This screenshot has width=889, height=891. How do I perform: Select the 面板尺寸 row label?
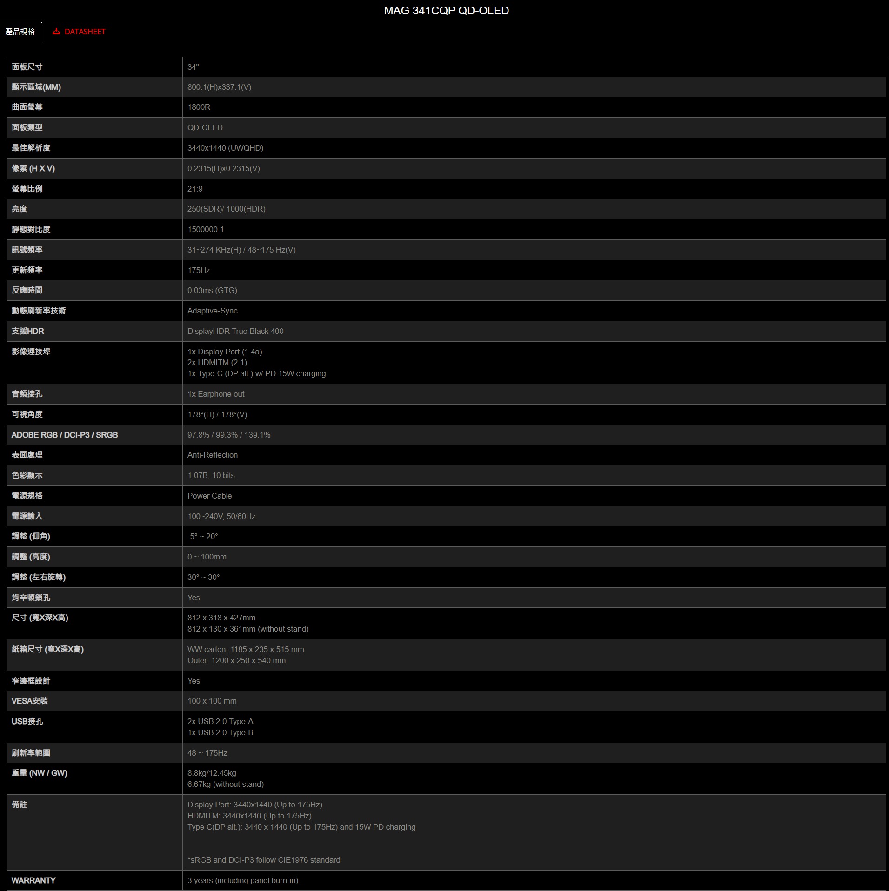[x=27, y=67]
